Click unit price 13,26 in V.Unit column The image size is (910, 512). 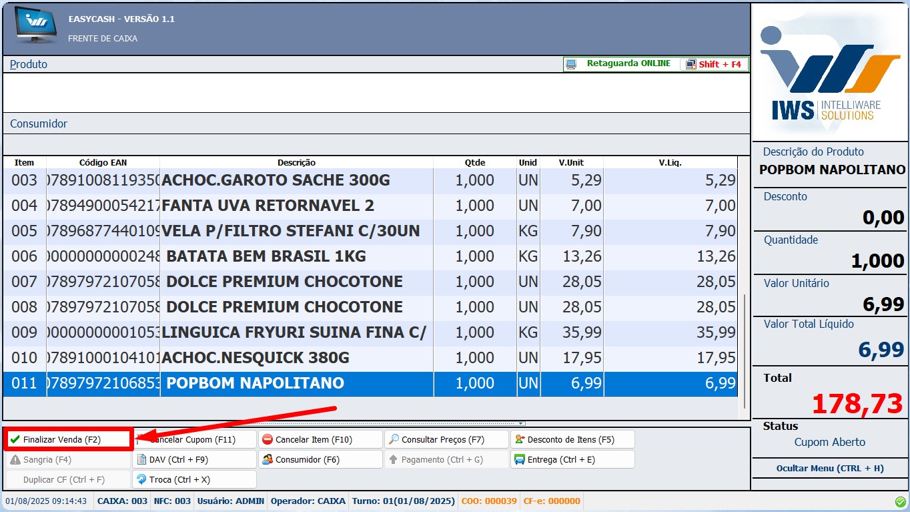(582, 256)
